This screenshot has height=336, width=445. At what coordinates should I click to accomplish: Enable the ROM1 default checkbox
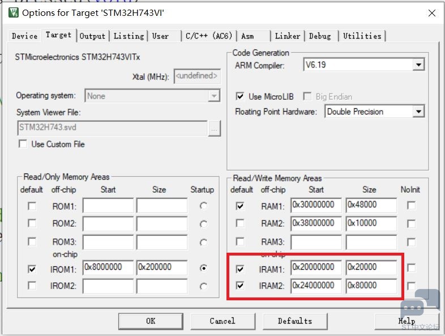(x=32, y=206)
